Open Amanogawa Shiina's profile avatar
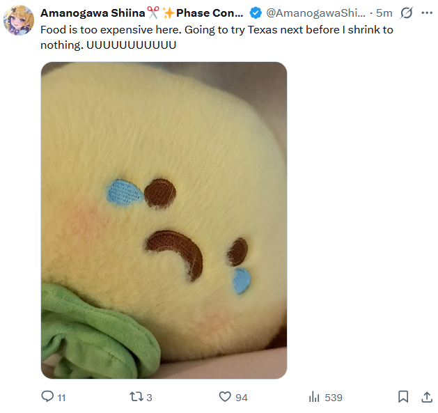438x413 pixels. [19, 20]
